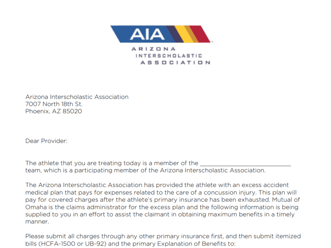The width and height of the screenshot is (331, 248).
Task: Click the Phoenix, AZ 85020 line
Action: click(53, 111)
